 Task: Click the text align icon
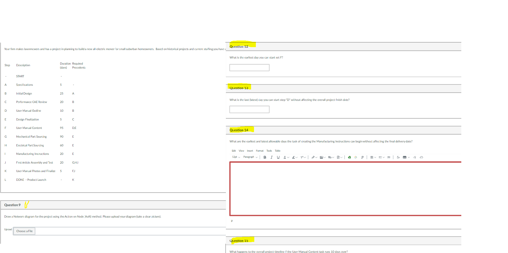click(x=372, y=157)
